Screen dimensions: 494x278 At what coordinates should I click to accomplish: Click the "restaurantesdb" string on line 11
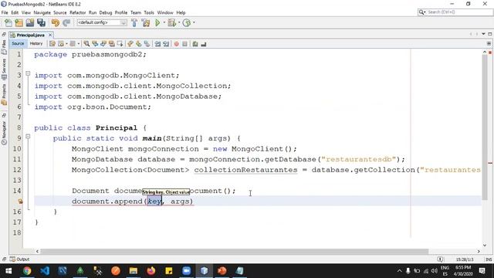(x=358, y=159)
